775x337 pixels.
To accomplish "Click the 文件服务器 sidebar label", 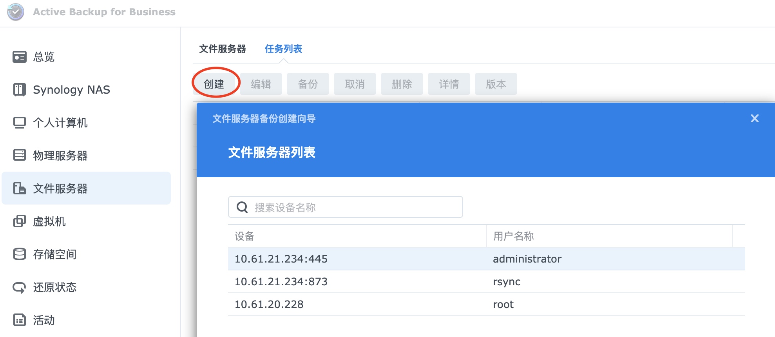I will [x=60, y=188].
